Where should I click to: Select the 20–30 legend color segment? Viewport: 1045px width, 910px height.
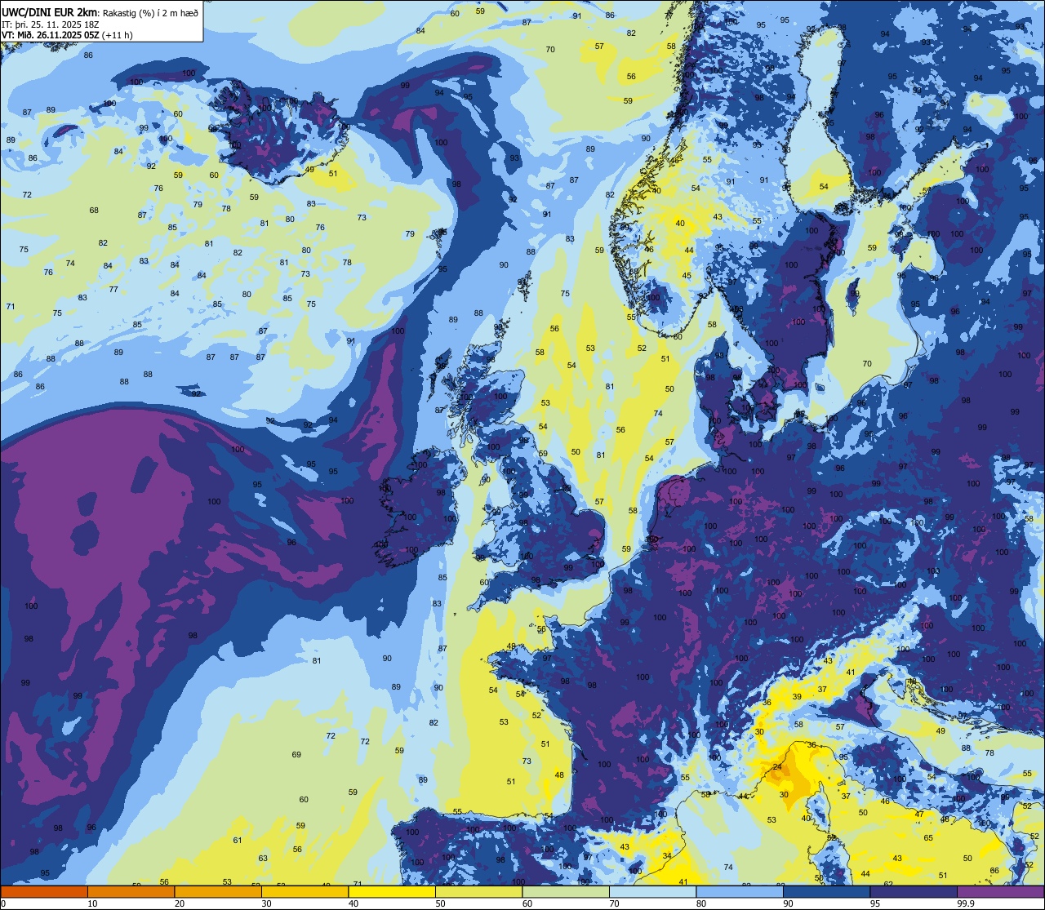point(218,891)
